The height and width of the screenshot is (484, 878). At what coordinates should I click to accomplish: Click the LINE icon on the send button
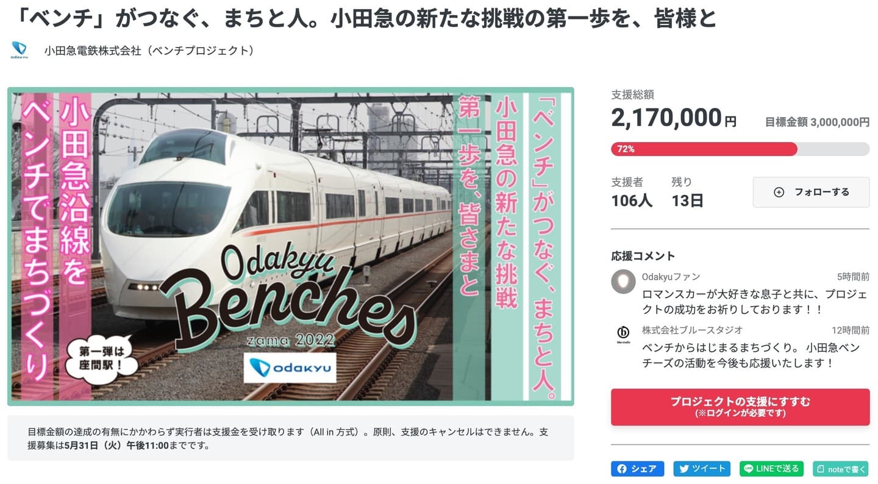point(748,469)
